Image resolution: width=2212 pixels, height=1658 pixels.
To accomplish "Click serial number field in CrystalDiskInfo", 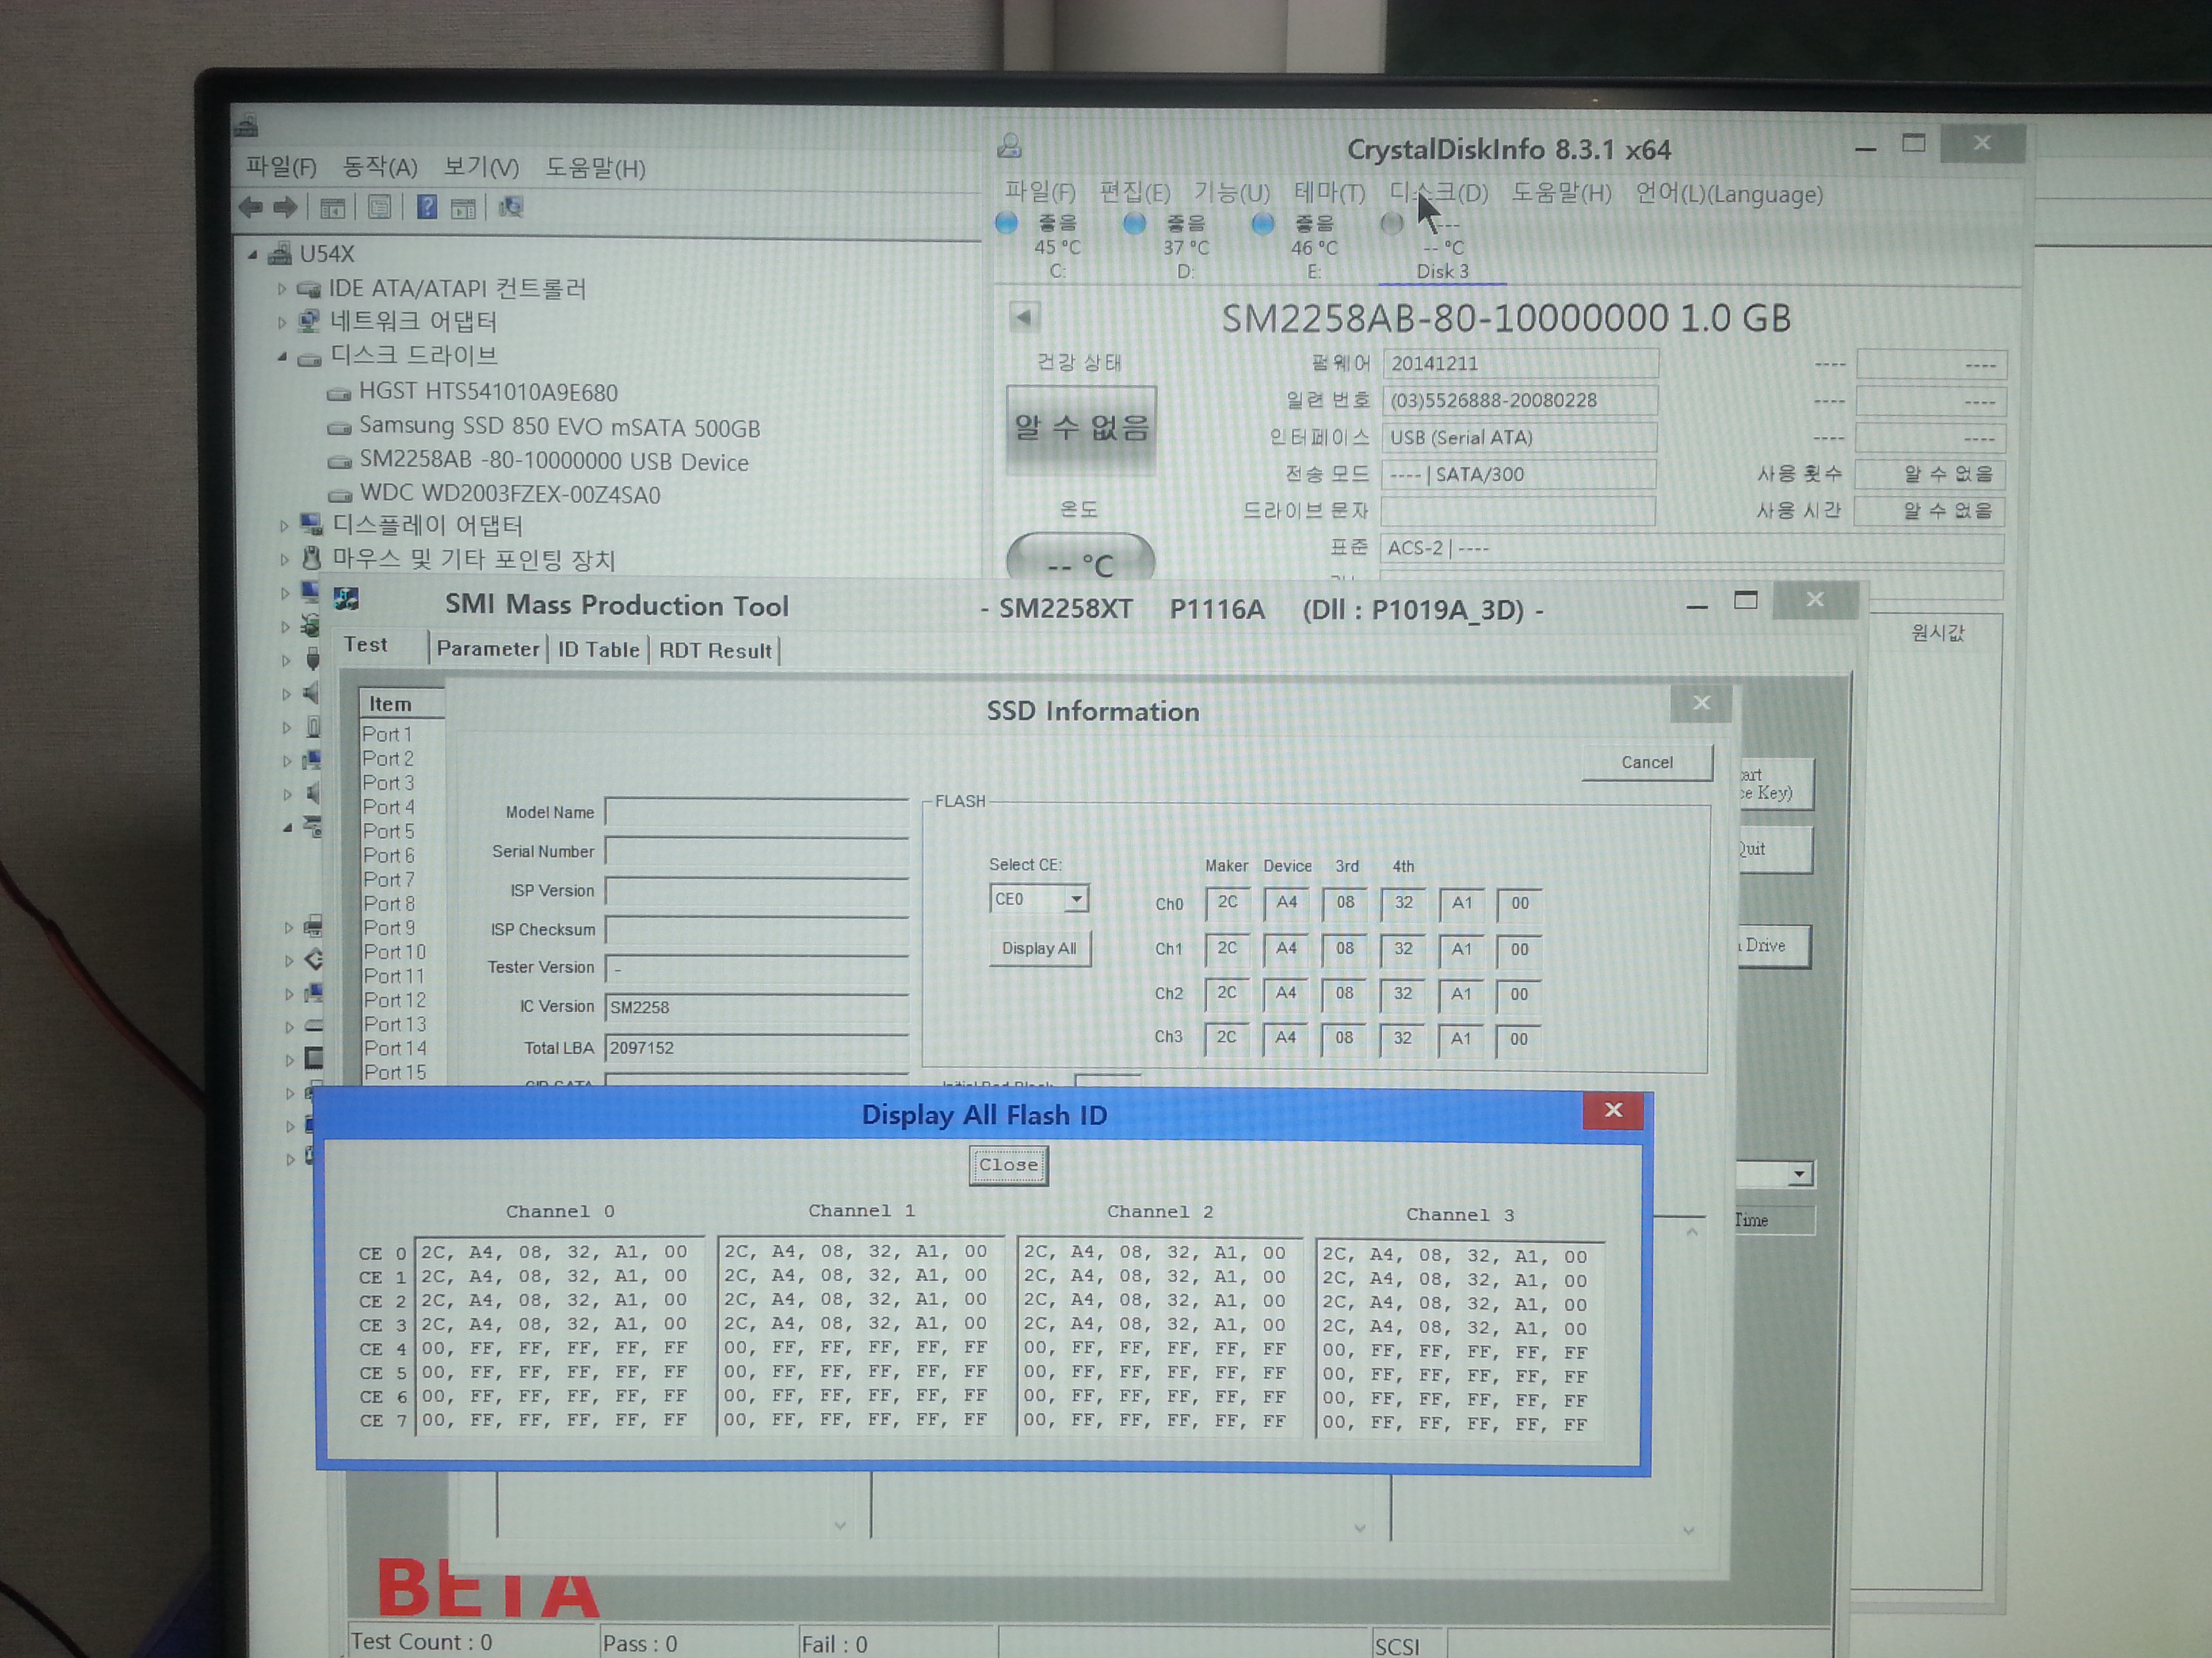I will coord(1520,401).
